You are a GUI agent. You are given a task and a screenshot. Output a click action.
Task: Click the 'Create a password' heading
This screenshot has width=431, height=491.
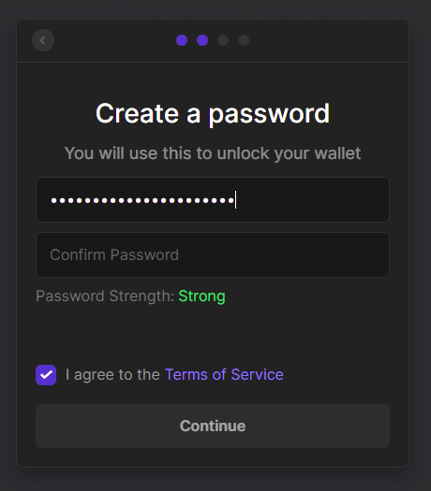[213, 113]
